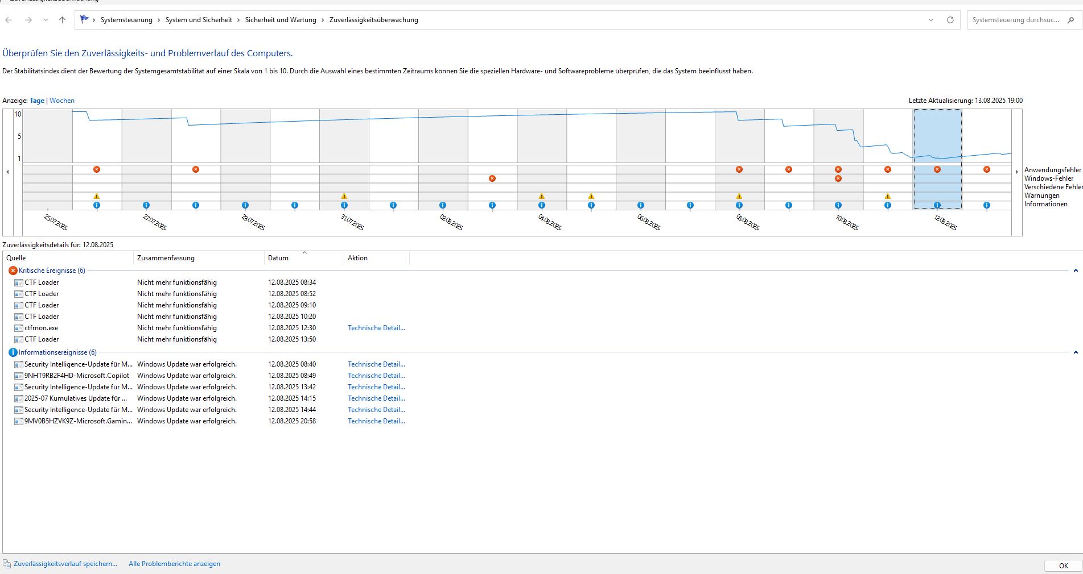This screenshot has height=574, width=1083.
Task: Click the warning triangle on 08.08.2025
Action: 739,196
